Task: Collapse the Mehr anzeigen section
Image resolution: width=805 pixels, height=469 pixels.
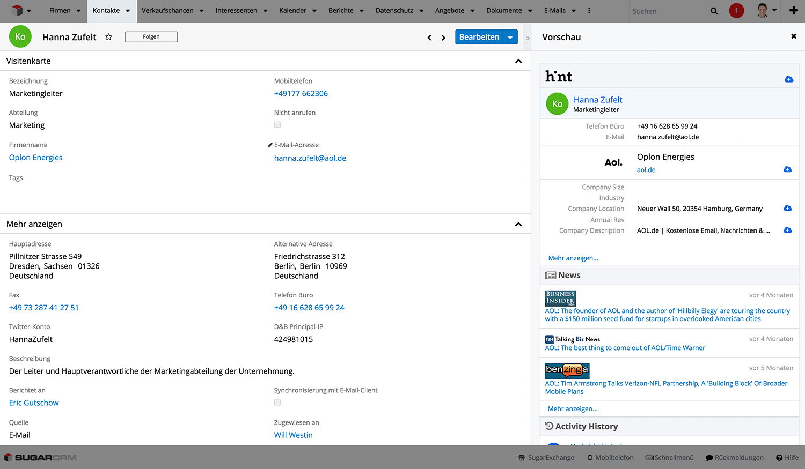Action: (x=518, y=224)
